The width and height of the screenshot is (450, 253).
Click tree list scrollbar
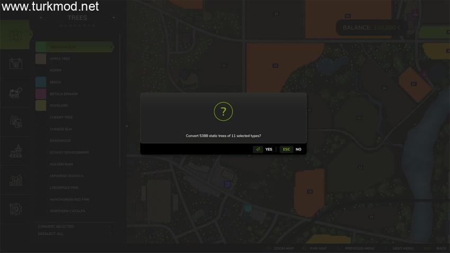point(120,100)
